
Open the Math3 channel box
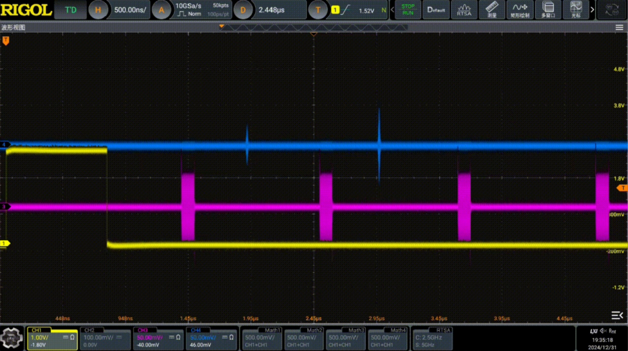(346, 339)
